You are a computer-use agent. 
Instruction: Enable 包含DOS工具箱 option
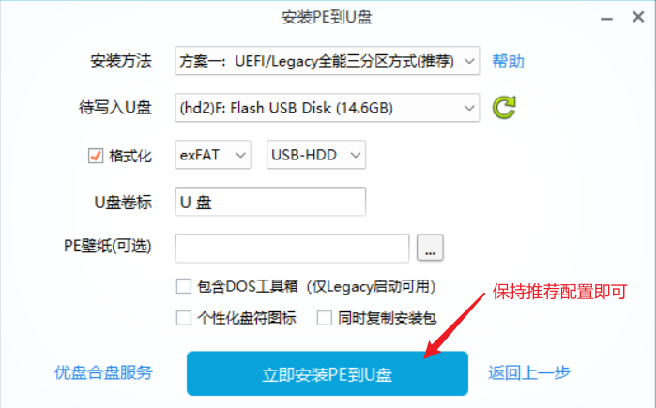[184, 287]
